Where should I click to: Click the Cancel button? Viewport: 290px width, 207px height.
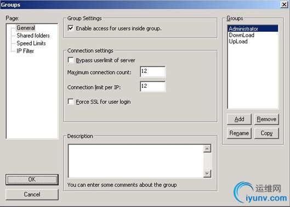click(32, 194)
